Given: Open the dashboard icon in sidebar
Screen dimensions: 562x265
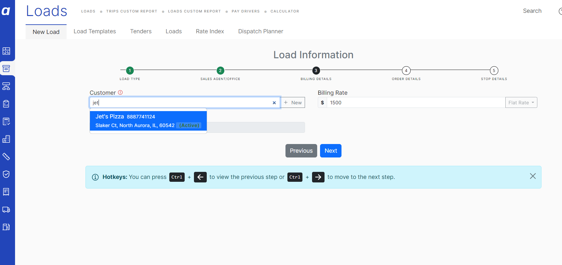Looking at the screenshot, I should [6, 51].
